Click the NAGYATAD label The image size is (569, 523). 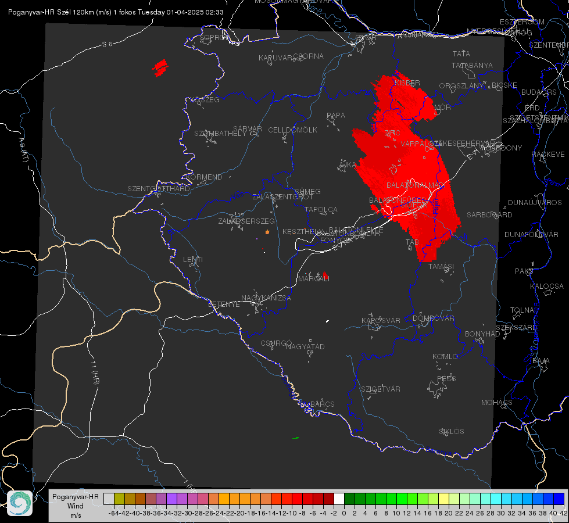tap(305, 346)
